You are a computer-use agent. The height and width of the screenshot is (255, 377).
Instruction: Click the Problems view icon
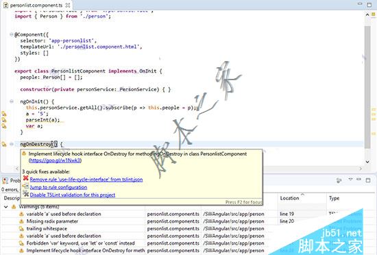[x=5, y=180]
